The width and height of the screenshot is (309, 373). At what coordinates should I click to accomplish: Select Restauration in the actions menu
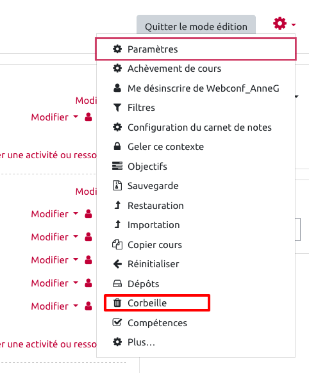[155, 205]
